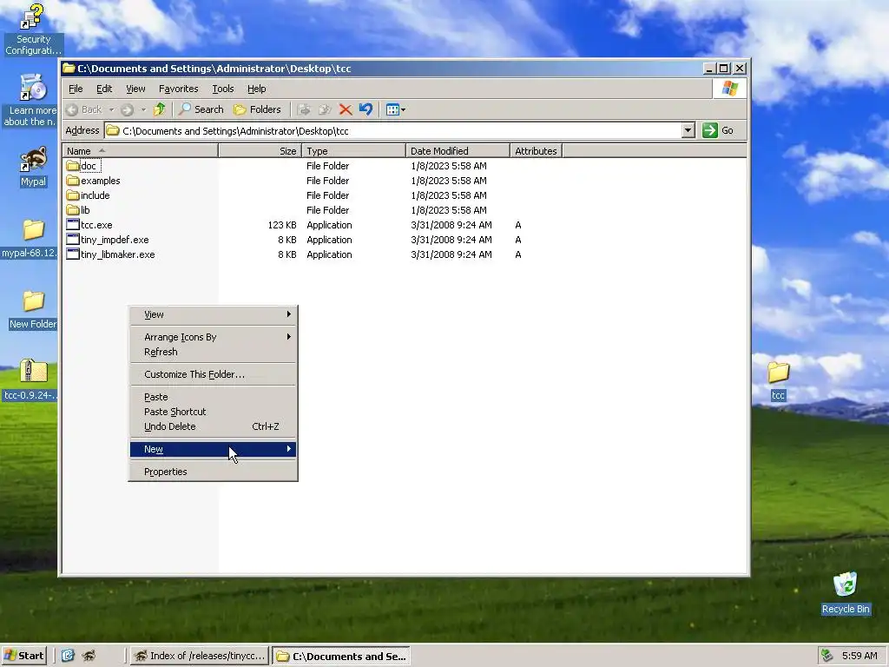Select the Recycle Bin icon
This screenshot has height=667, width=889.
pos(846,593)
